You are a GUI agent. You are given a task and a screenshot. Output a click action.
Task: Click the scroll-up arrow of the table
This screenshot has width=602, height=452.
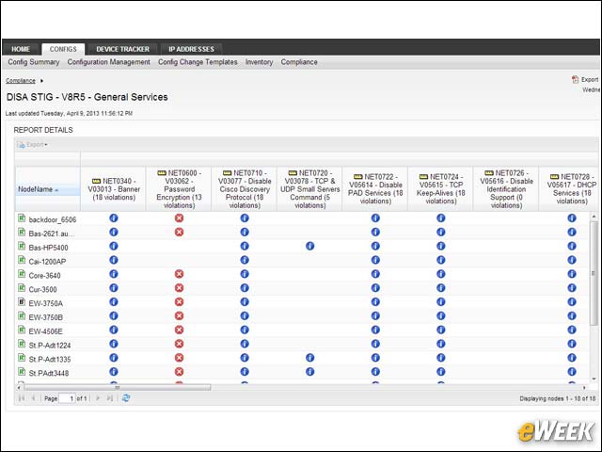594,217
